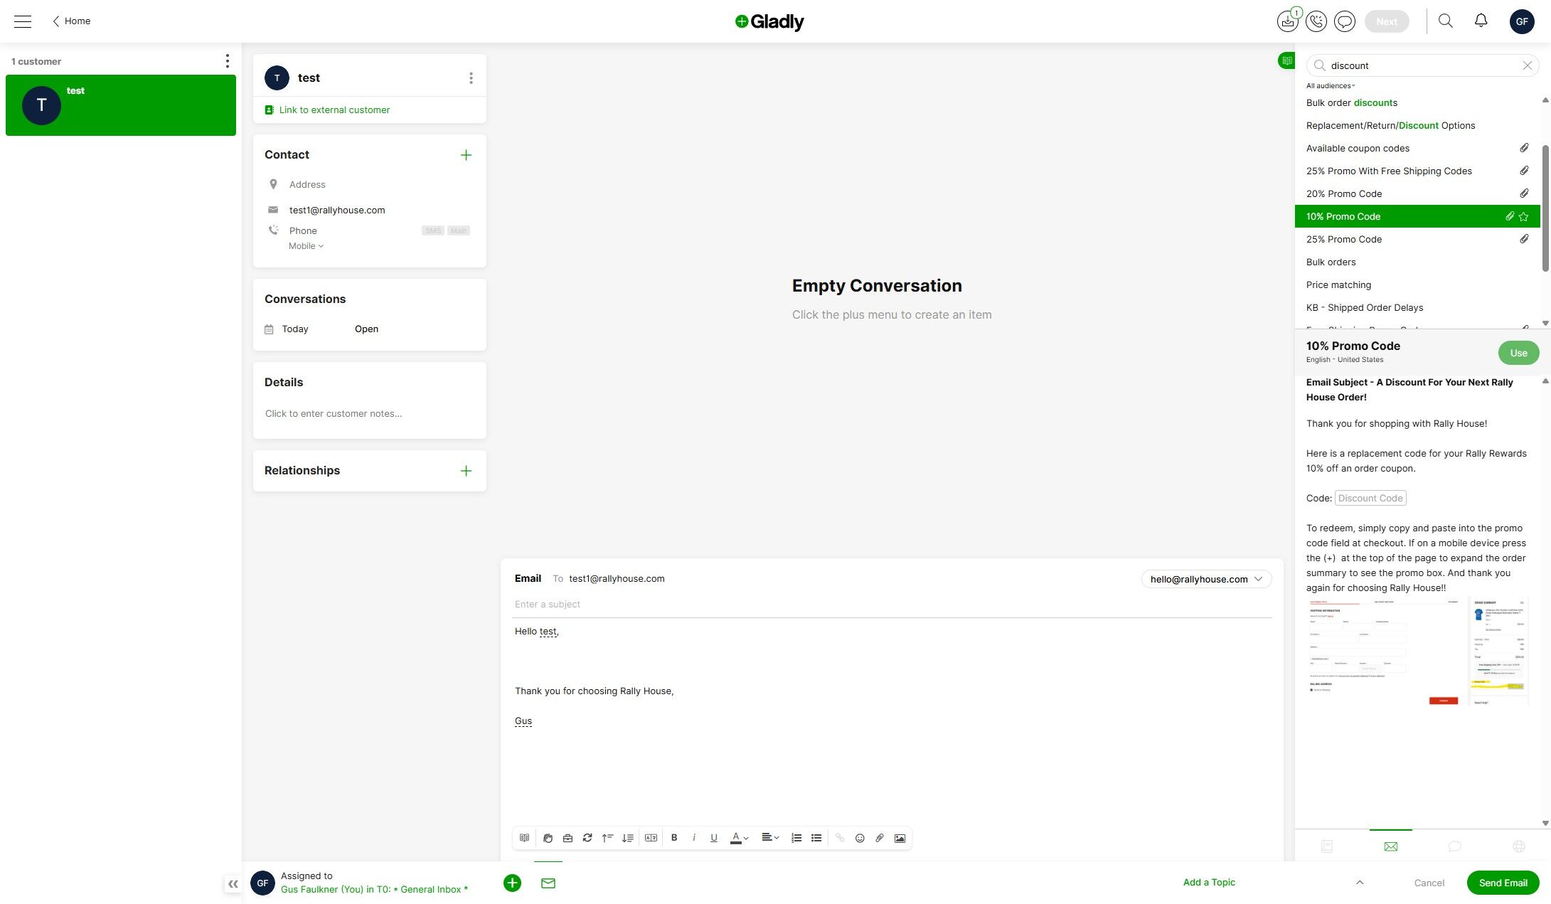Select Bulk orders answer
Screen dimensions: 1551x904
pyautogui.click(x=1417, y=262)
